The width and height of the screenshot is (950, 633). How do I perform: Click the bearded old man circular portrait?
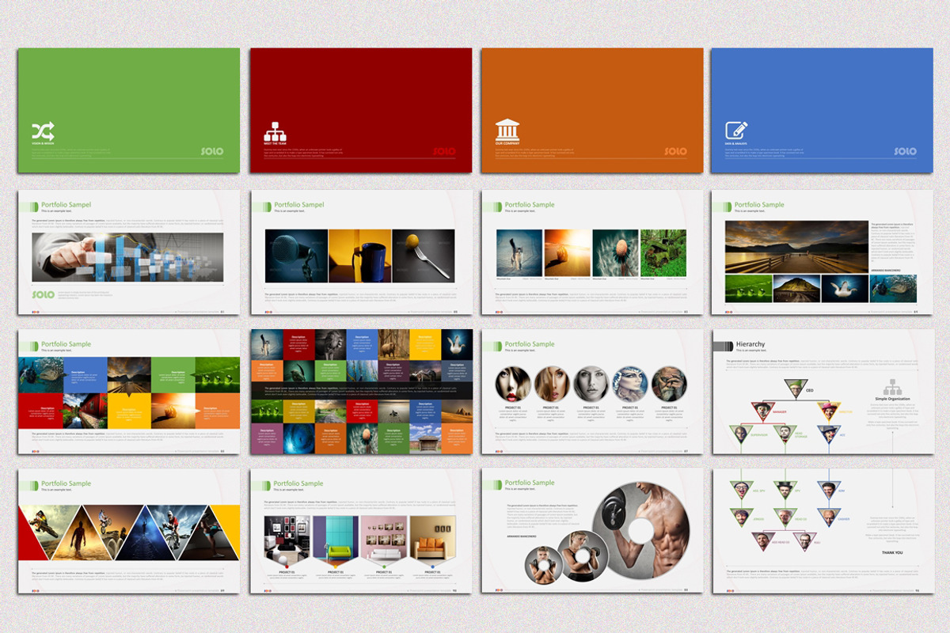pos(670,384)
